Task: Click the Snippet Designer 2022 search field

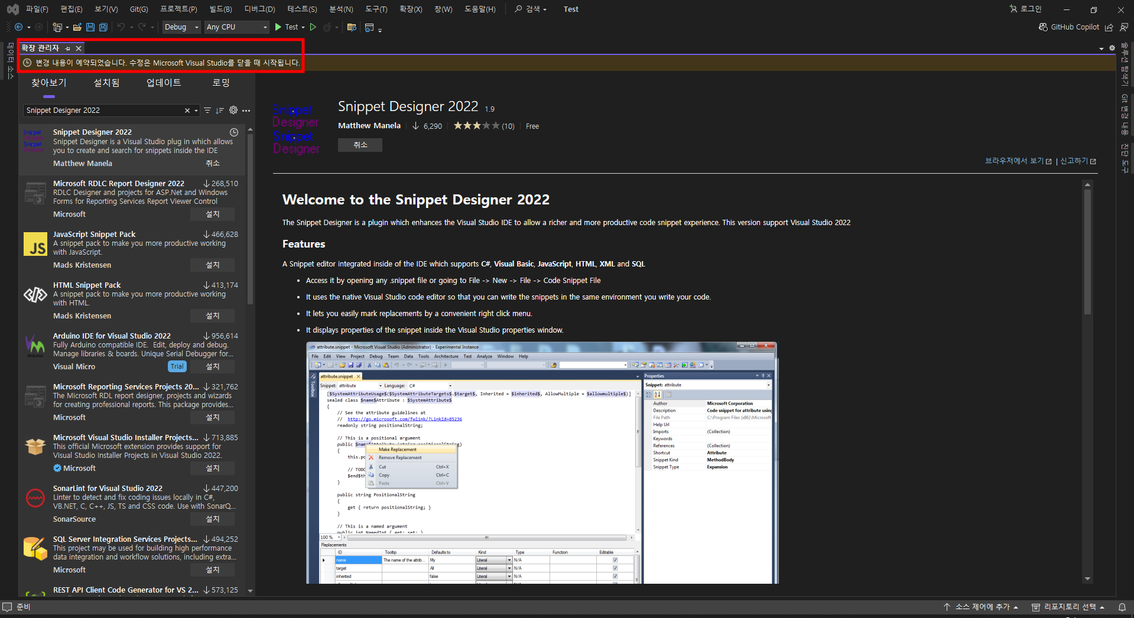Action: click(103, 110)
